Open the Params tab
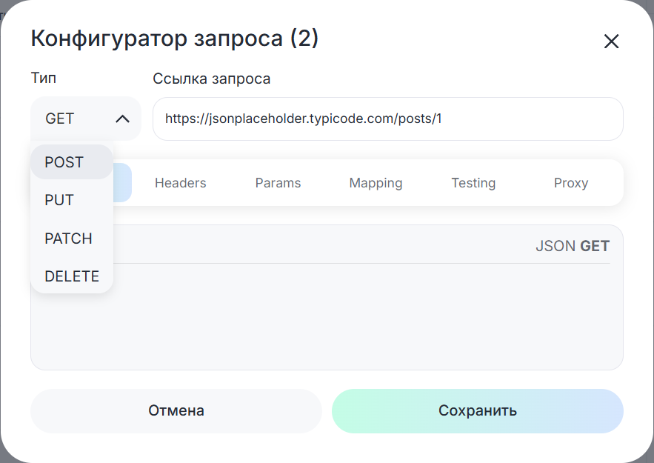The image size is (654, 463). pyautogui.click(x=278, y=183)
